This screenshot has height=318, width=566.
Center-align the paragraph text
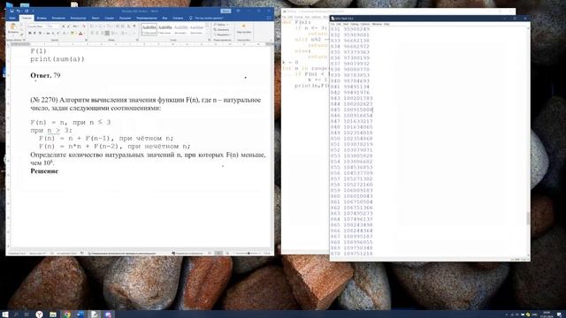(x=97, y=34)
